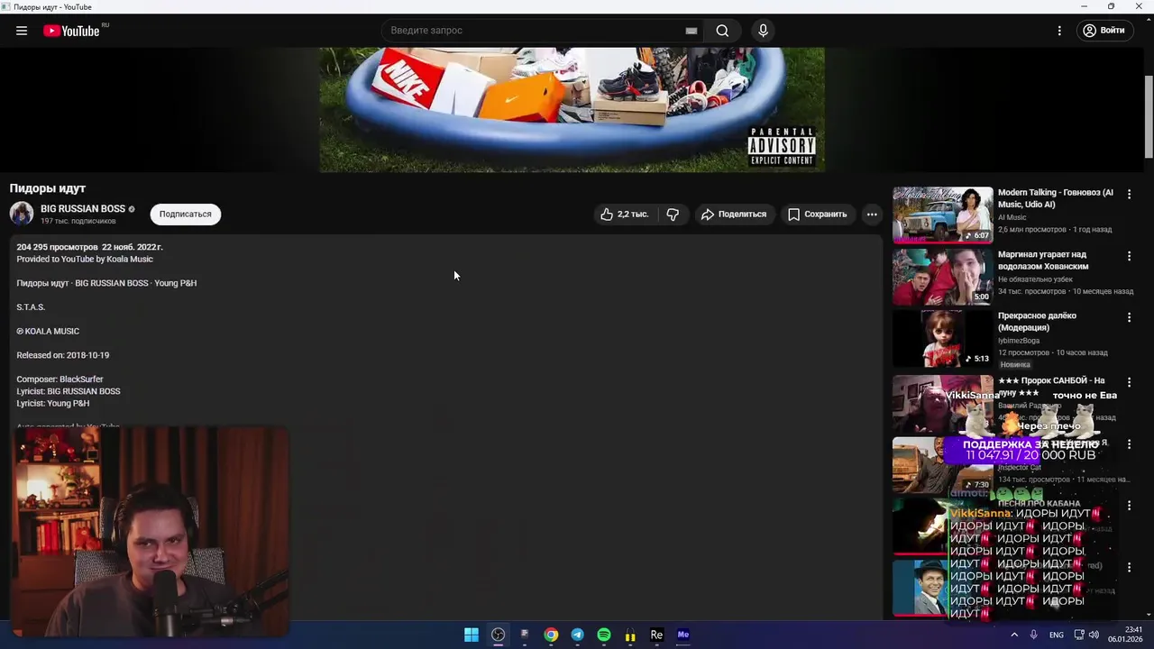Click the "Поделиться" share button
Viewport: 1154px width, 649px height.
click(734, 214)
